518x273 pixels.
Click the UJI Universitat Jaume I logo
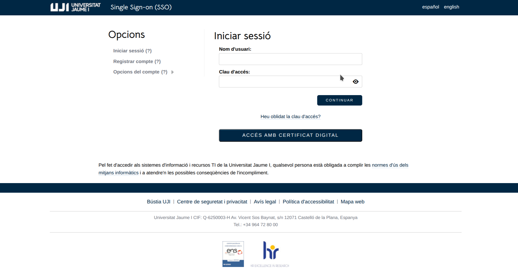[x=75, y=7]
